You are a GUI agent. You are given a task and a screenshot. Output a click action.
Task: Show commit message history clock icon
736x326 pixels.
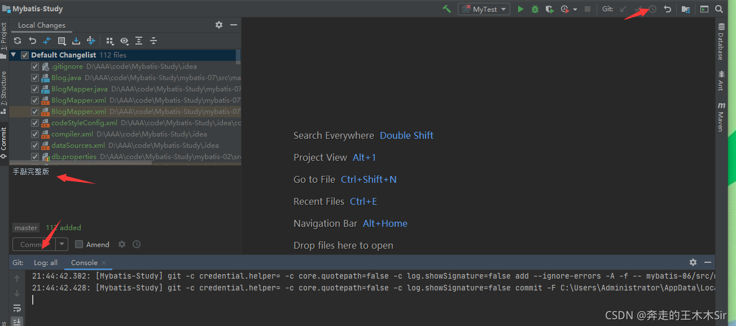click(x=137, y=244)
